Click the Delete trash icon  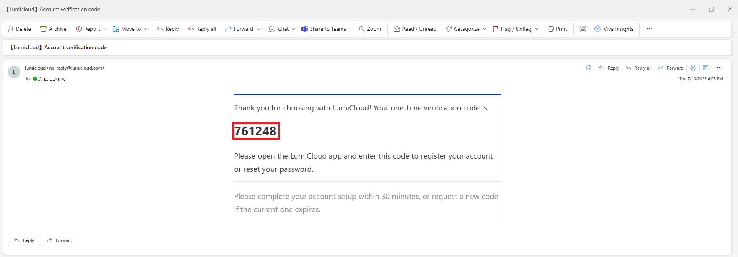coord(11,29)
